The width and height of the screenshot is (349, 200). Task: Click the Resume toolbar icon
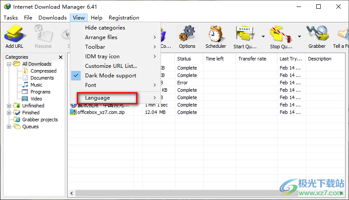point(43,34)
